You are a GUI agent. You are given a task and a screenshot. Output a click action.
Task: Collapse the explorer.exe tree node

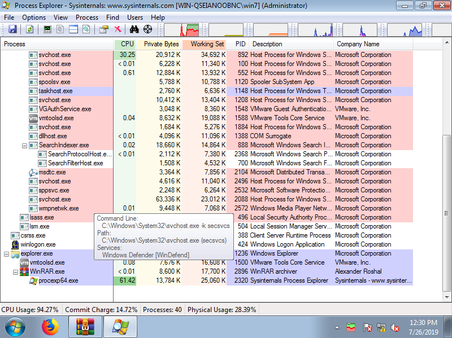tap(6, 254)
